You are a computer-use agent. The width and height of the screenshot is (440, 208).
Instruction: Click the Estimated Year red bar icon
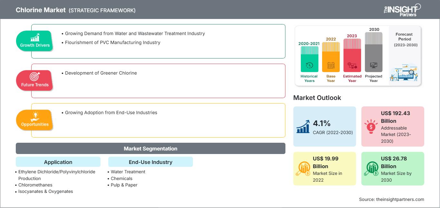point(352,66)
